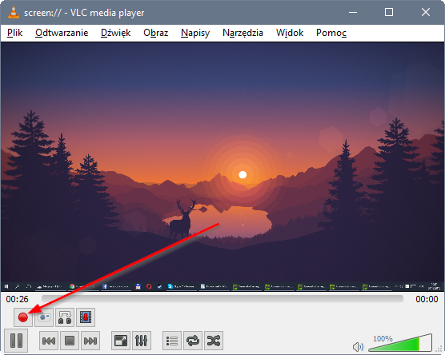Close the VLC media player window

(426, 12)
